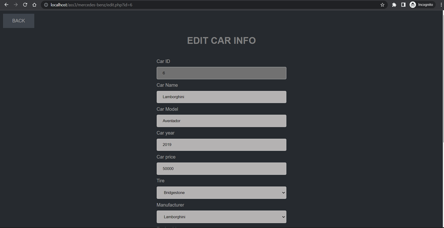Reload the page with the refresh icon
The width and height of the screenshot is (444, 228).
pyautogui.click(x=24, y=5)
